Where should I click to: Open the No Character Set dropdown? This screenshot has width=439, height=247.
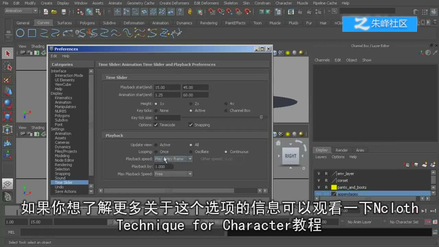(x=404, y=222)
